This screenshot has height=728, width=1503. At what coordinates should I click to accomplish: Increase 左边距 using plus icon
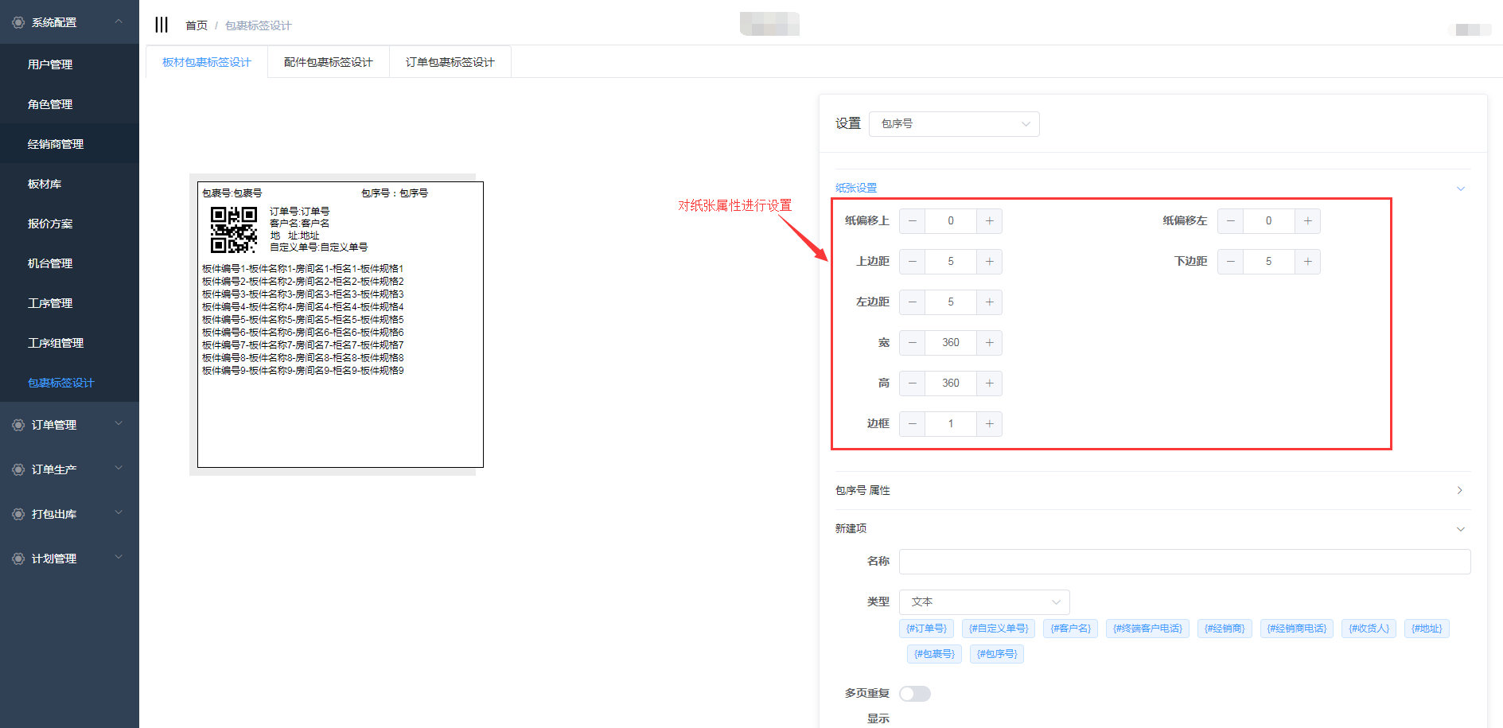click(x=989, y=302)
